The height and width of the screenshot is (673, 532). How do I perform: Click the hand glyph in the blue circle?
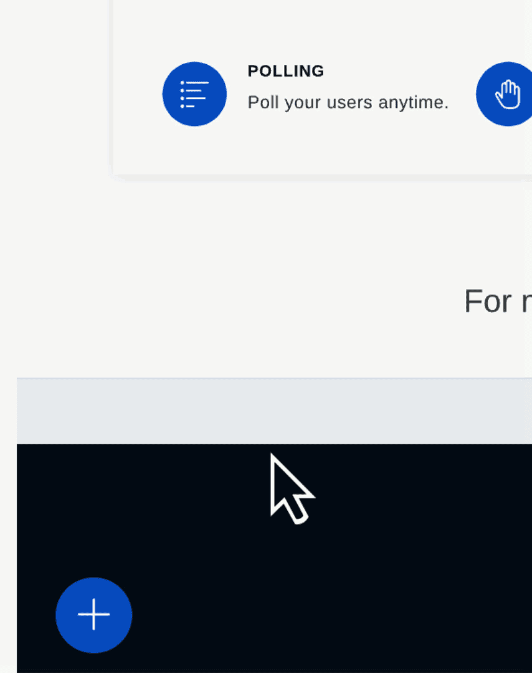coord(508,95)
